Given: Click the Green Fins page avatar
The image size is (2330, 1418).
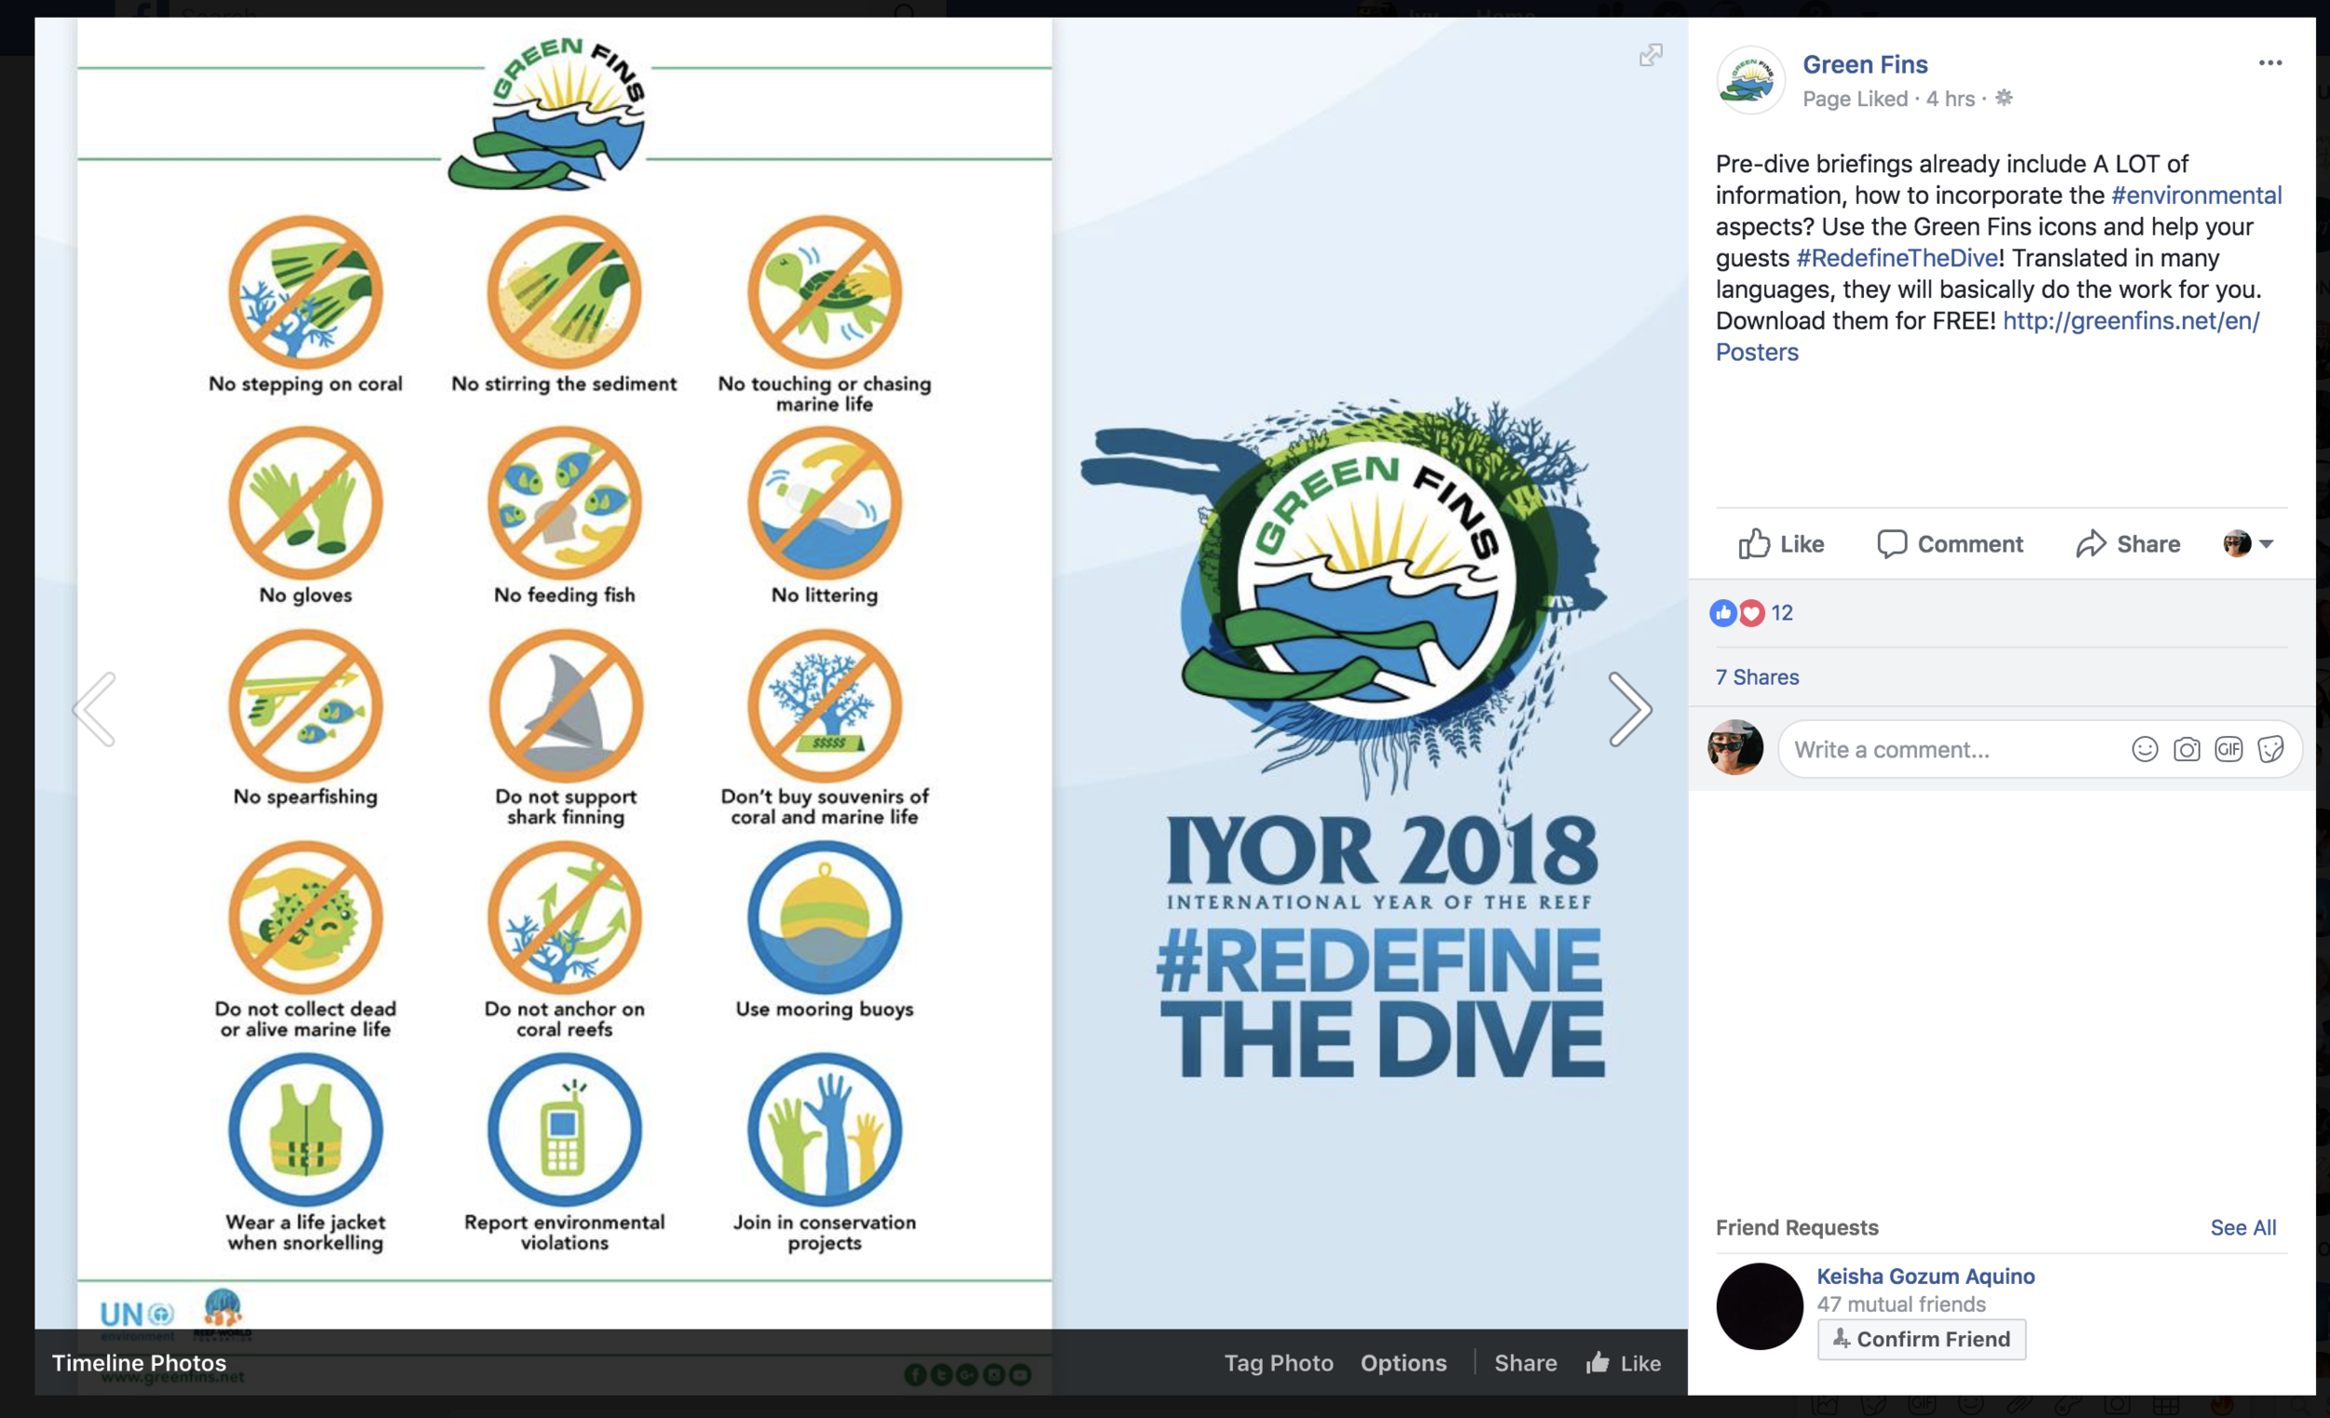Looking at the screenshot, I should point(1750,80).
